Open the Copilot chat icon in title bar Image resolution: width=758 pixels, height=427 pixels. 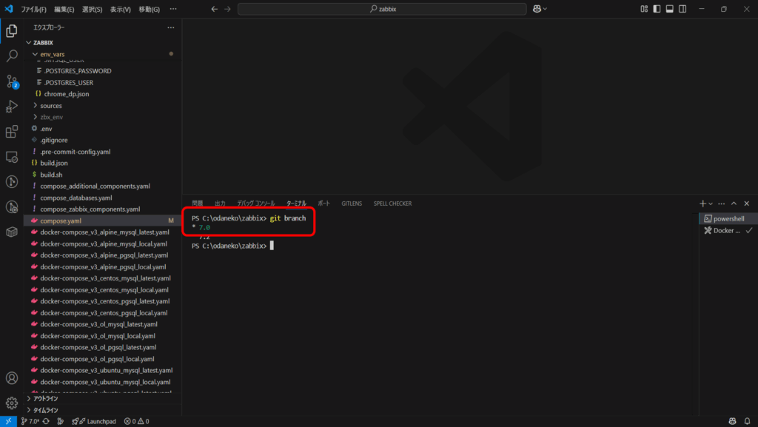[537, 9]
